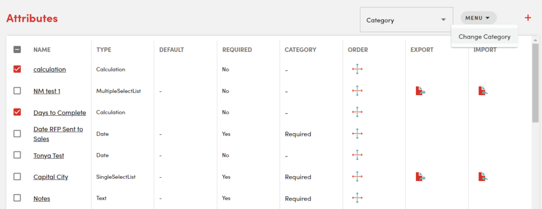Click the order move icon for Notes row
Screen dimensions: 542x209
point(357,198)
